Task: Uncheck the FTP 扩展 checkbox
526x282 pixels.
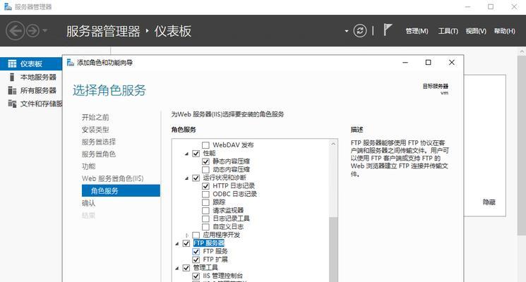Action: click(x=196, y=259)
